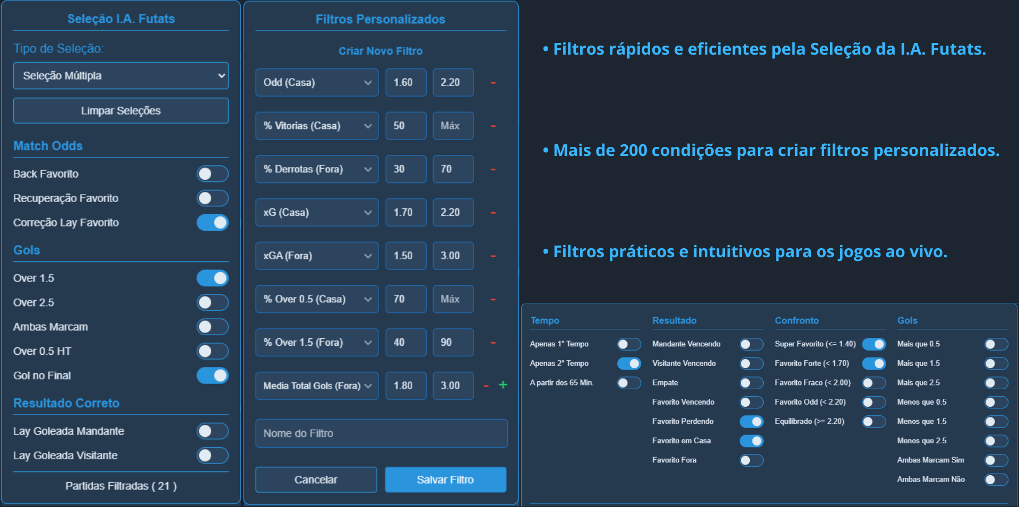Remove the % Vitorias (Casa) filter row
Screen dimensions: 1019x507
pos(493,126)
